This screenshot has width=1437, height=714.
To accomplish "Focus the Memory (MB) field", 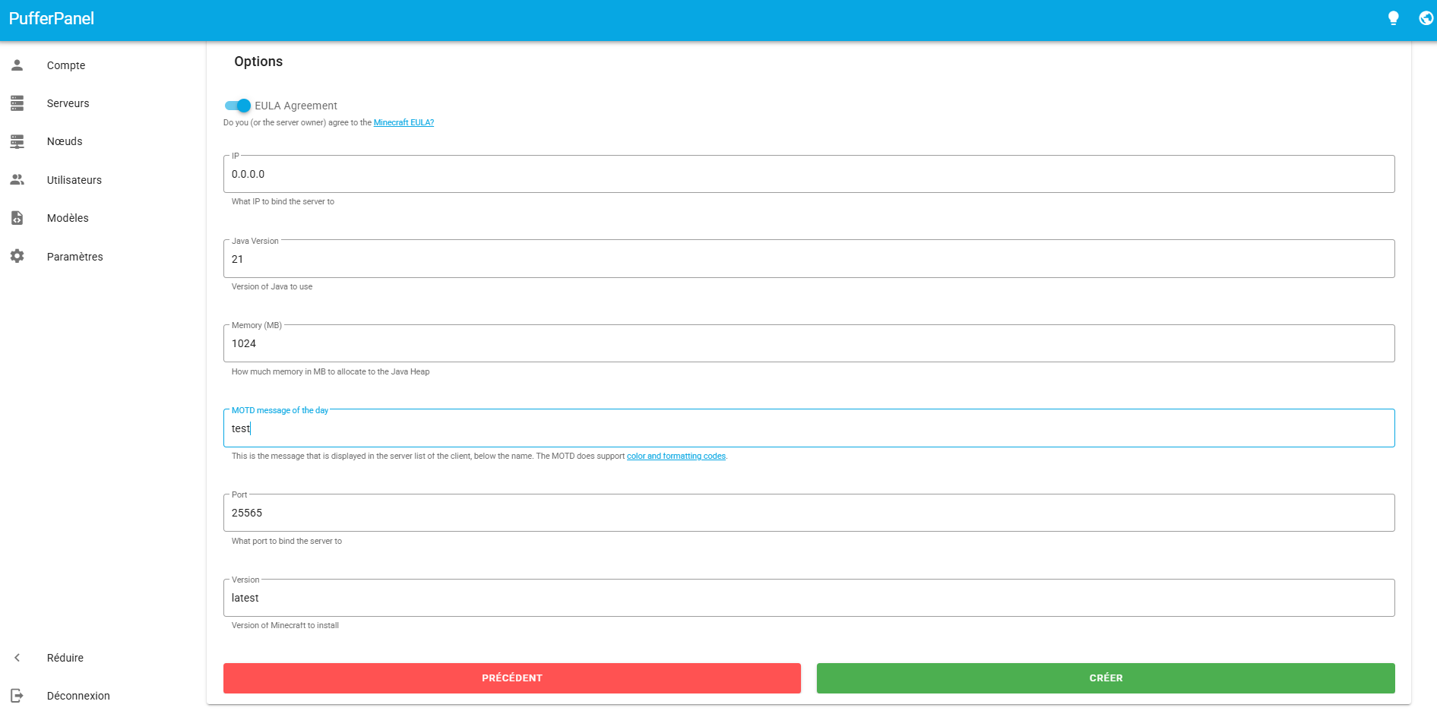I will point(809,344).
